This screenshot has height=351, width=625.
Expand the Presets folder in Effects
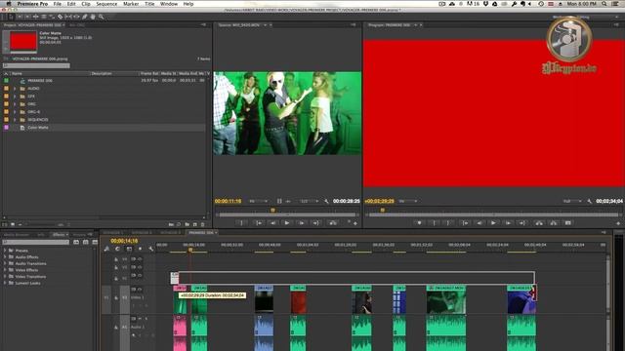coord(5,251)
